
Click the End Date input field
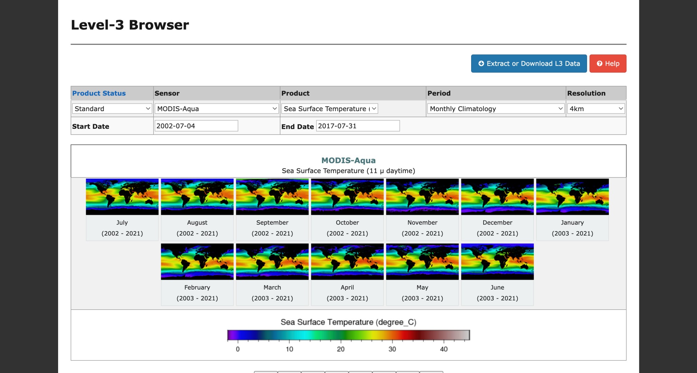pos(358,126)
